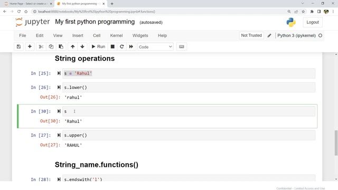Copy selected cells icon
Image resolution: width=338 pixels, height=190 pixels.
(x=51, y=46)
